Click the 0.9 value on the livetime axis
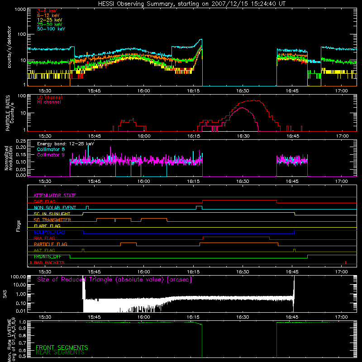The width and height of the screenshot is (362, 362). pyautogui.click(x=22, y=327)
